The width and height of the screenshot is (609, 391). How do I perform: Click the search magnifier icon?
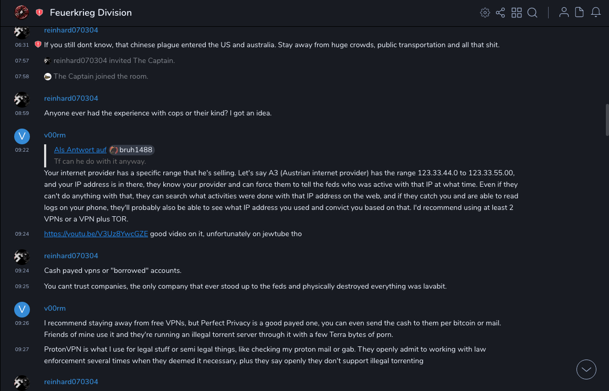532,13
